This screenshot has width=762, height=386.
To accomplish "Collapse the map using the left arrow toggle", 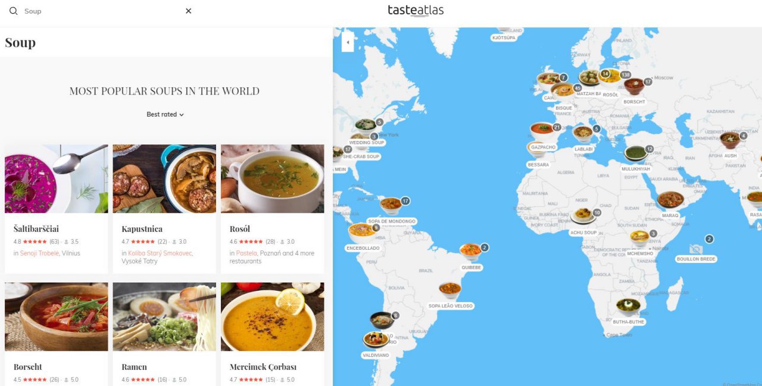I will pyautogui.click(x=348, y=42).
